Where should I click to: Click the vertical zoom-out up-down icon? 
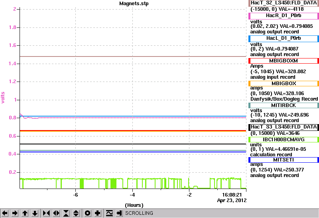[76, 213]
